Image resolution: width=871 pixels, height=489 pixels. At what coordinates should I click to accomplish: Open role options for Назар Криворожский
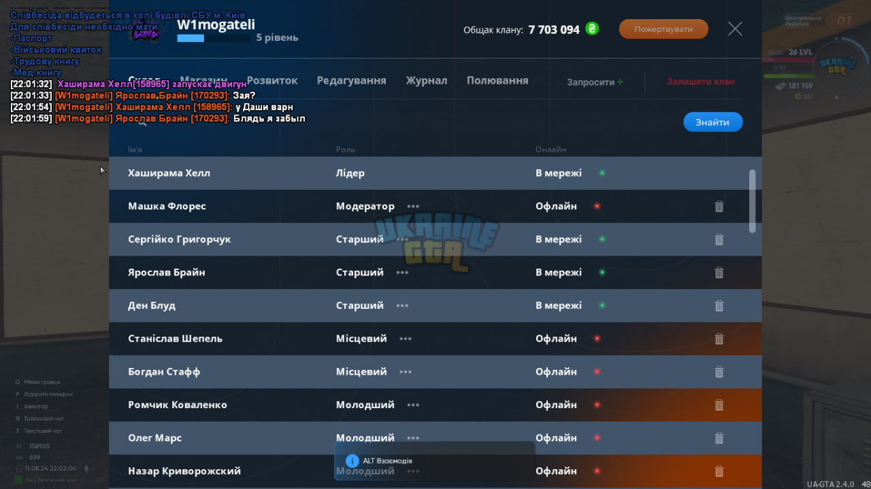[413, 471]
